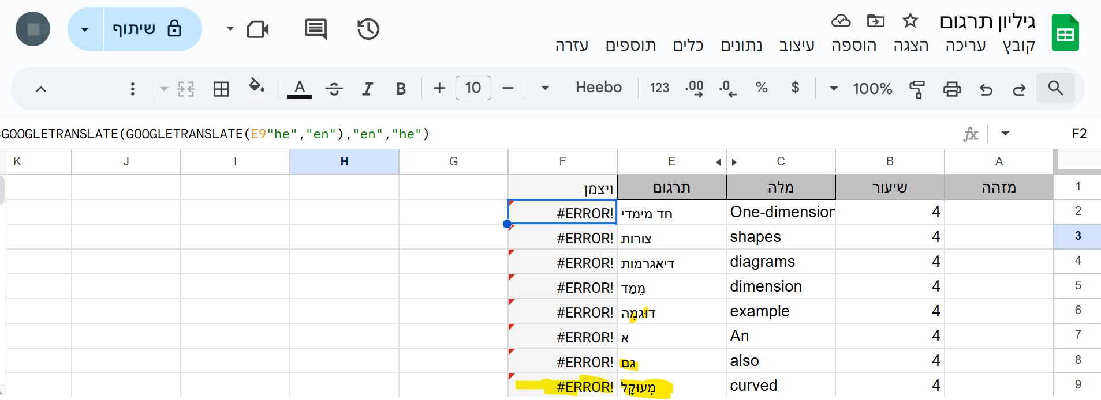The width and height of the screenshot is (1101, 400).
Task: Click the paint format roller icon
Action: 917,89
